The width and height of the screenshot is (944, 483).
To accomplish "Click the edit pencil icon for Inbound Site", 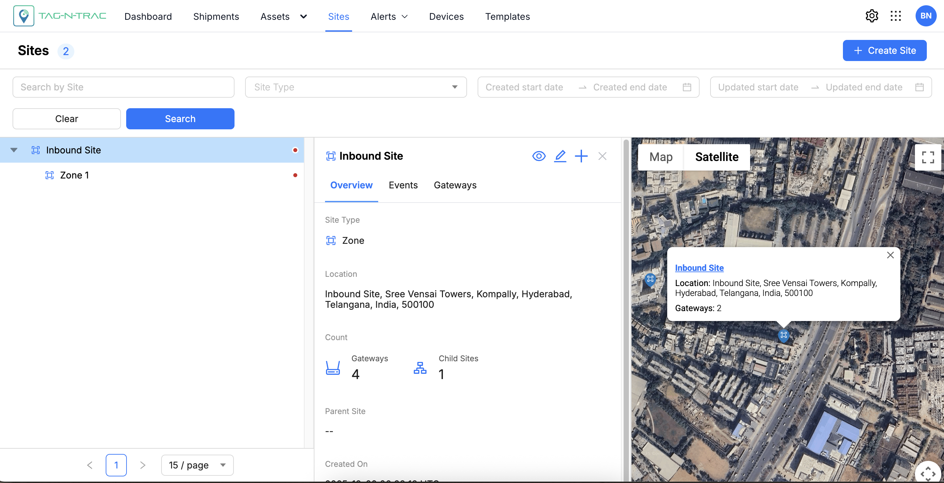I will pos(560,156).
